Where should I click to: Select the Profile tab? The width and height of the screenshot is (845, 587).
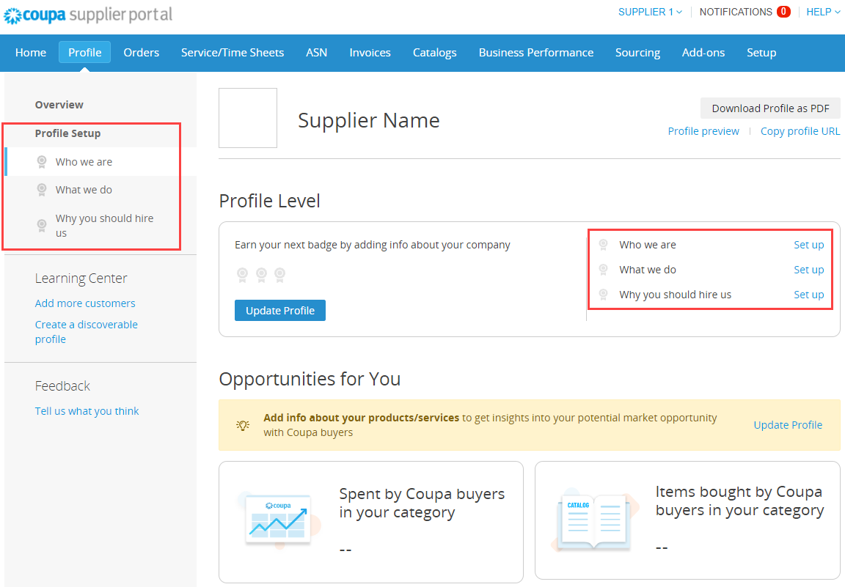(84, 52)
